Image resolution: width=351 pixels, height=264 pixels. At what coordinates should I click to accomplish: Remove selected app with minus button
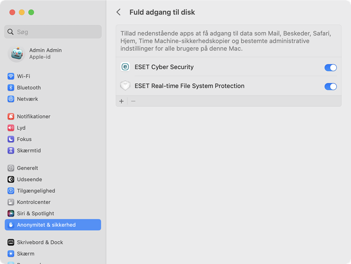pyautogui.click(x=133, y=101)
